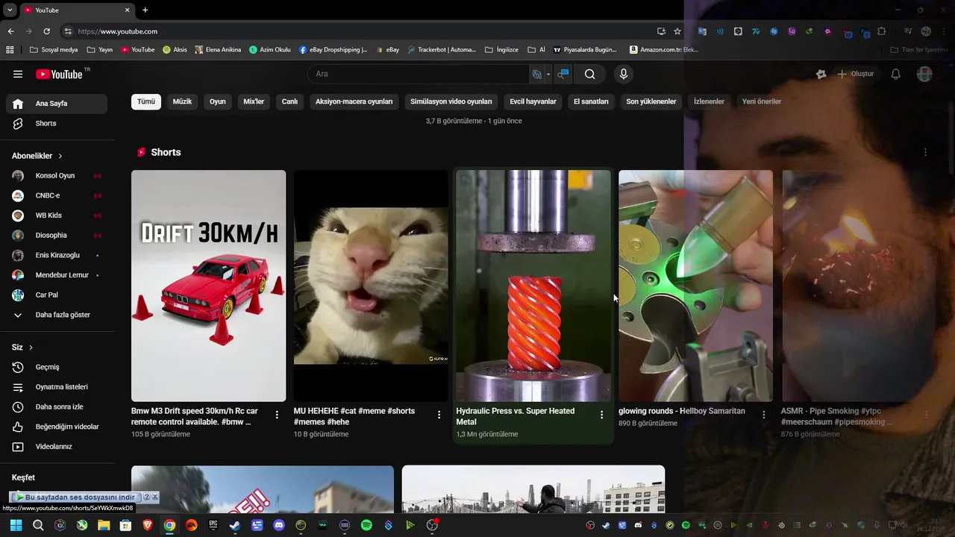Open the YouTube hamburger guide menu

[18, 74]
